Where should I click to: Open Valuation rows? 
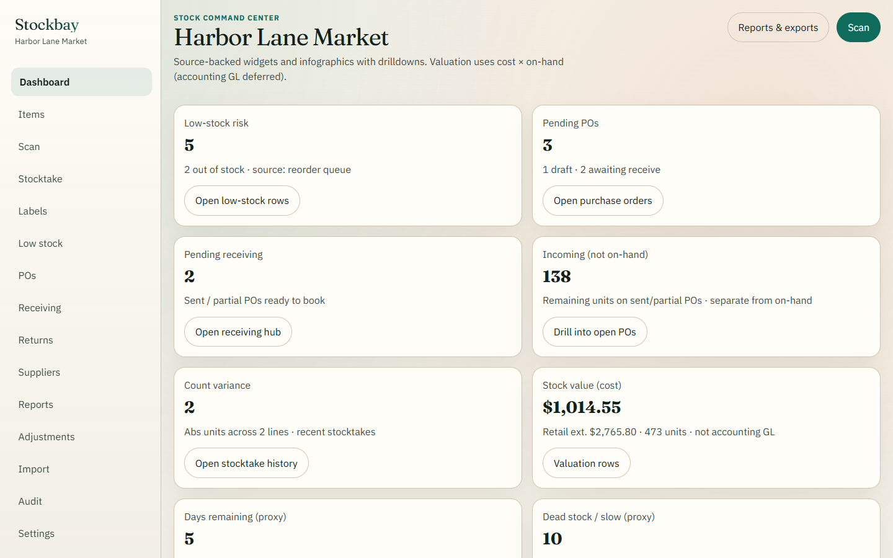tap(586, 463)
